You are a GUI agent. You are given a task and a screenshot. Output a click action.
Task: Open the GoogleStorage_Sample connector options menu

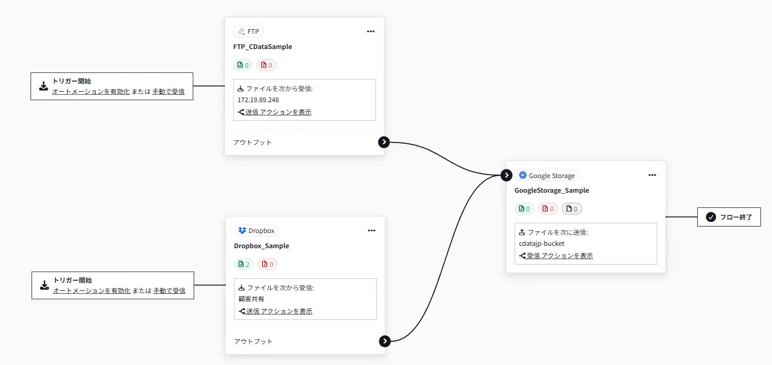(652, 175)
